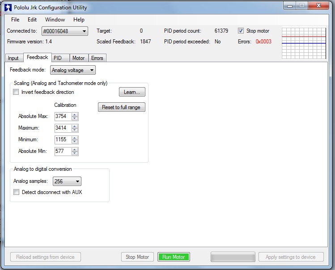The width and height of the screenshot is (335, 270).
Task: Click the Pololu app icon in title bar
Action: [x=8, y=8]
